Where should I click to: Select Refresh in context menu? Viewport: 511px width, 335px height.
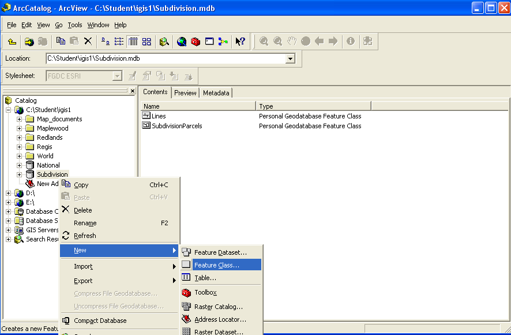point(119,236)
